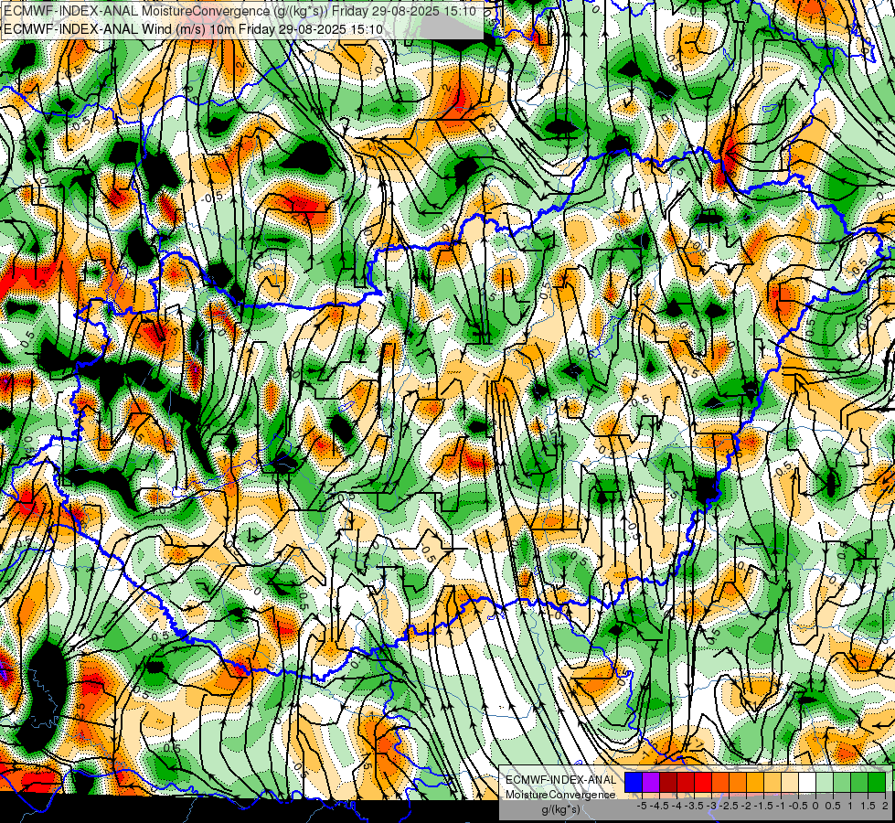Click the orange swatch between -2.5 and -2

click(738, 783)
